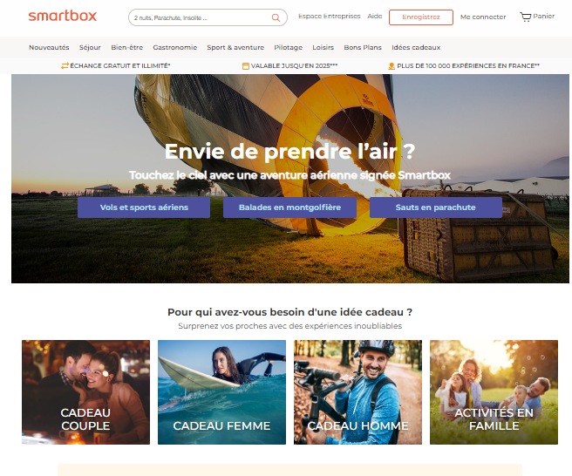This screenshot has width=572, height=476.
Task: Click the exchange arrows icon
Action: [x=65, y=66]
